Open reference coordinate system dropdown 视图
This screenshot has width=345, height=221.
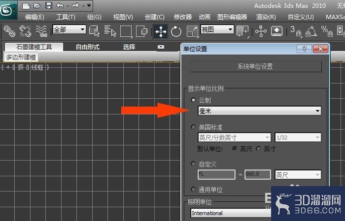click(217, 29)
